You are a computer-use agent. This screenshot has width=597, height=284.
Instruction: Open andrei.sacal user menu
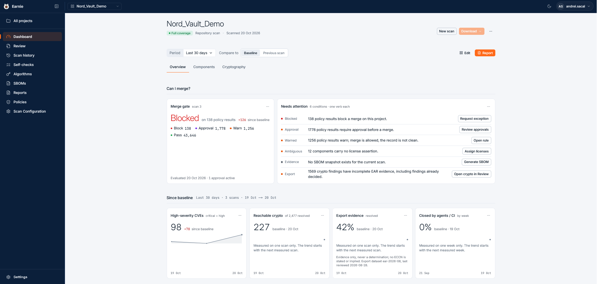point(575,6)
